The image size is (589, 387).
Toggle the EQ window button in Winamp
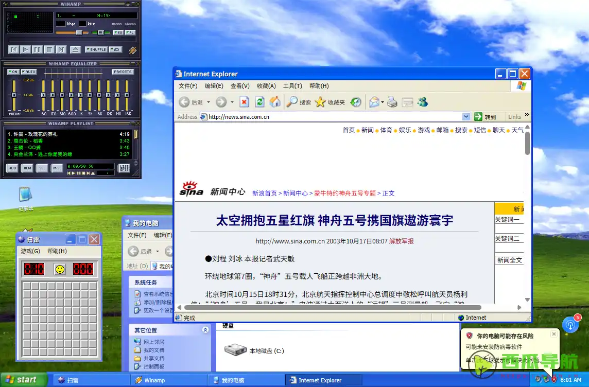(x=118, y=32)
